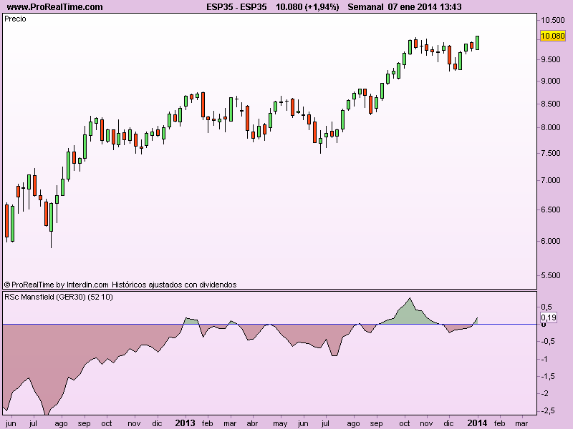
Task: Click the www.ProRealTime.com header text
Action: [x=55, y=7]
